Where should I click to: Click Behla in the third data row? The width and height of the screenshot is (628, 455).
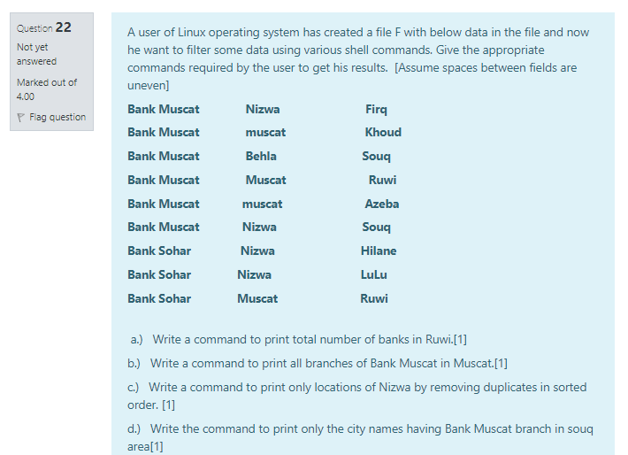[261, 156]
